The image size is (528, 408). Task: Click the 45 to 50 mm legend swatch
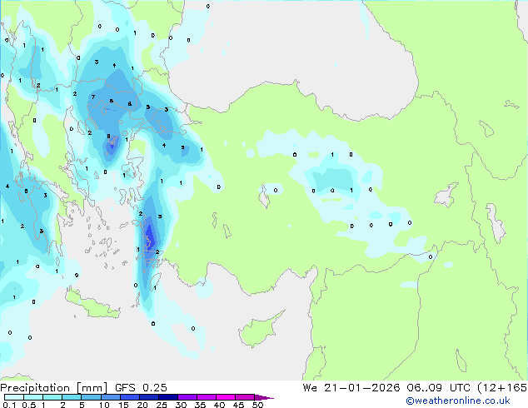(x=245, y=397)
